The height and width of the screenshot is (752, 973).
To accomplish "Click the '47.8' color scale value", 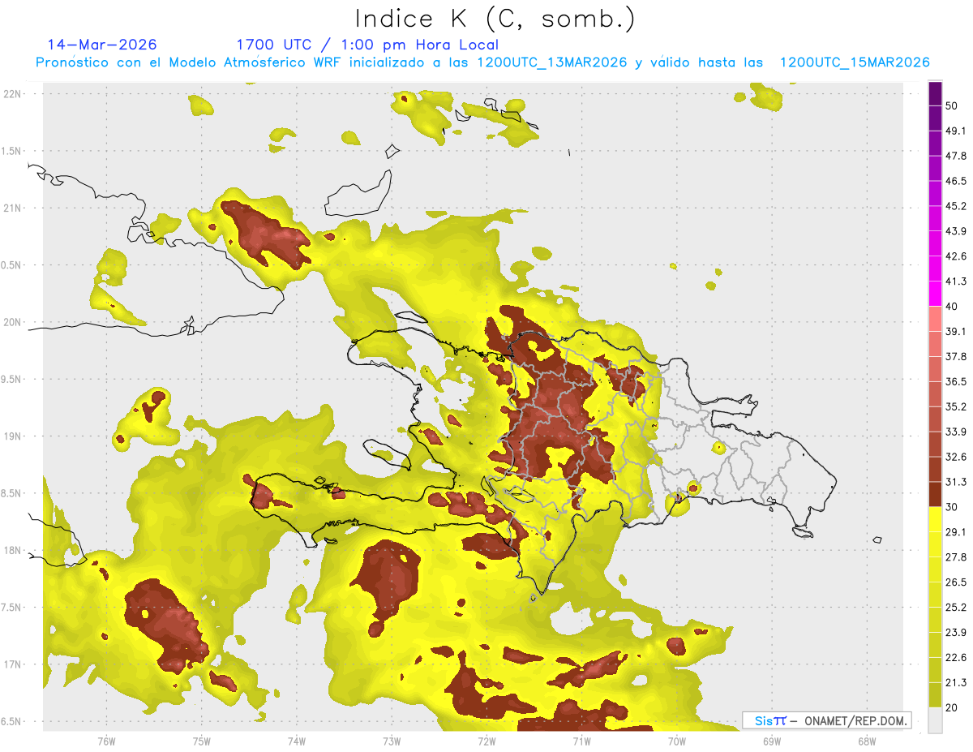I will pyautogui.click(x=957, y=156).
